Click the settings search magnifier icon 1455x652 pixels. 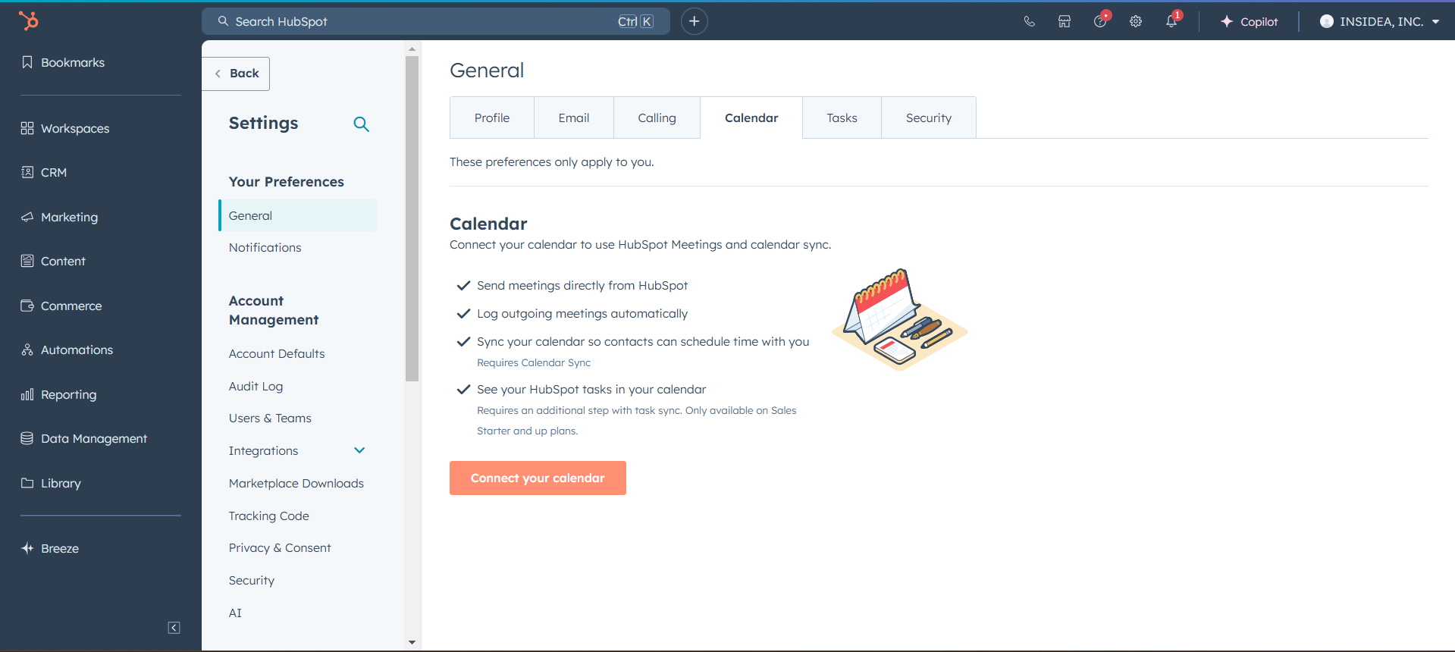point(362,124)
